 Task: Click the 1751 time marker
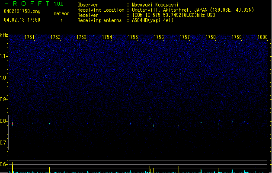tap(30, 38)
